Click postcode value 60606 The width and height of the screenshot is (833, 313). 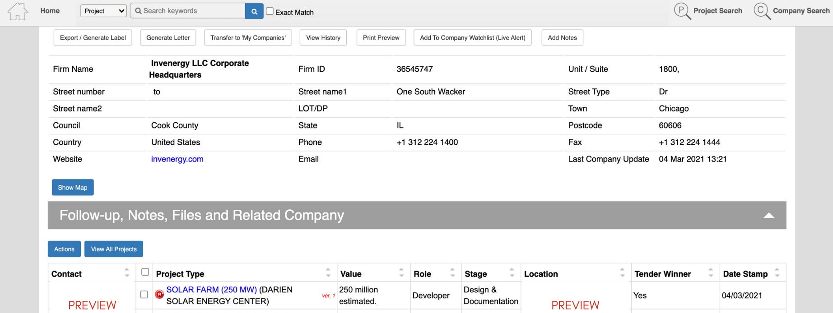coord(670,125)
